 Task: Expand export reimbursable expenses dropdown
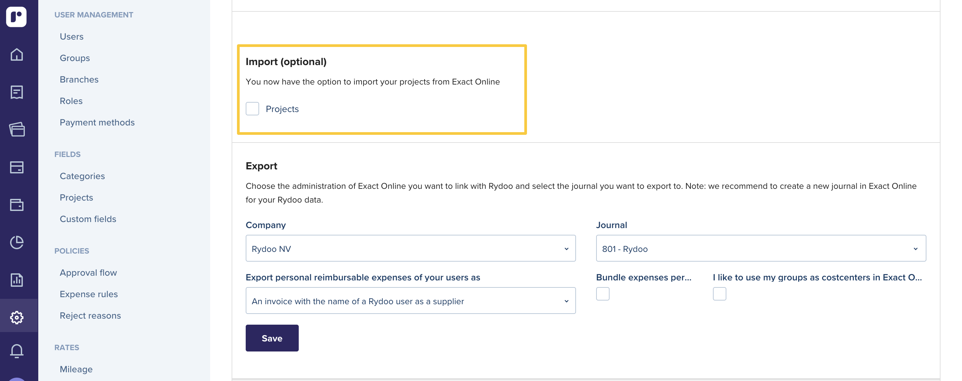(x=411, y=301)
